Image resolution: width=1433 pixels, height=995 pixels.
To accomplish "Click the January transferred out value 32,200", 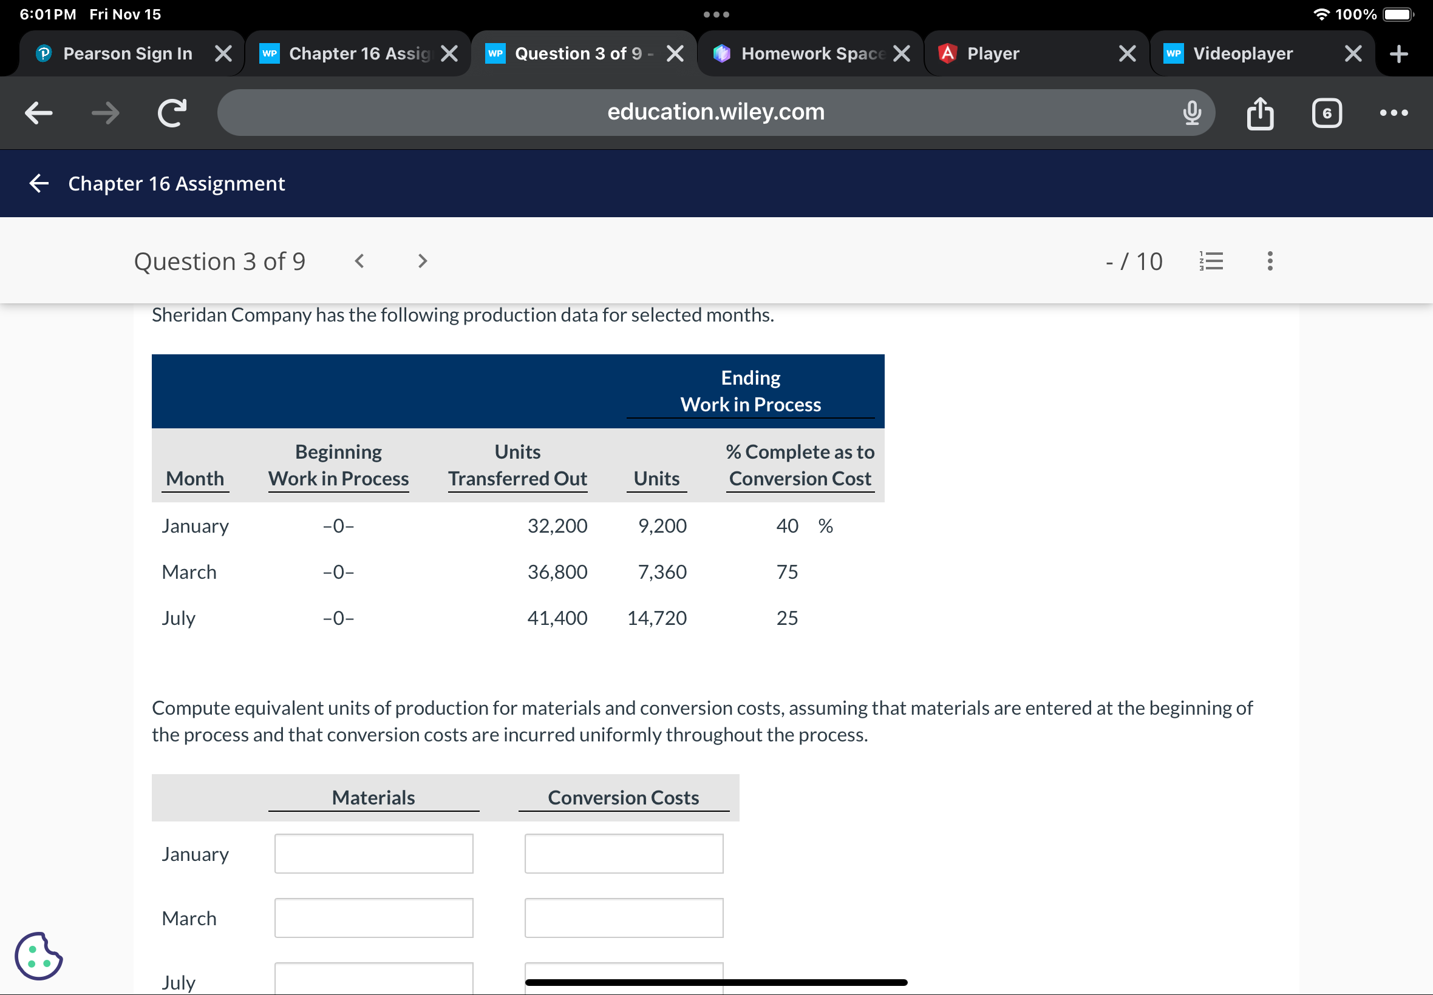I will (557, 525).
